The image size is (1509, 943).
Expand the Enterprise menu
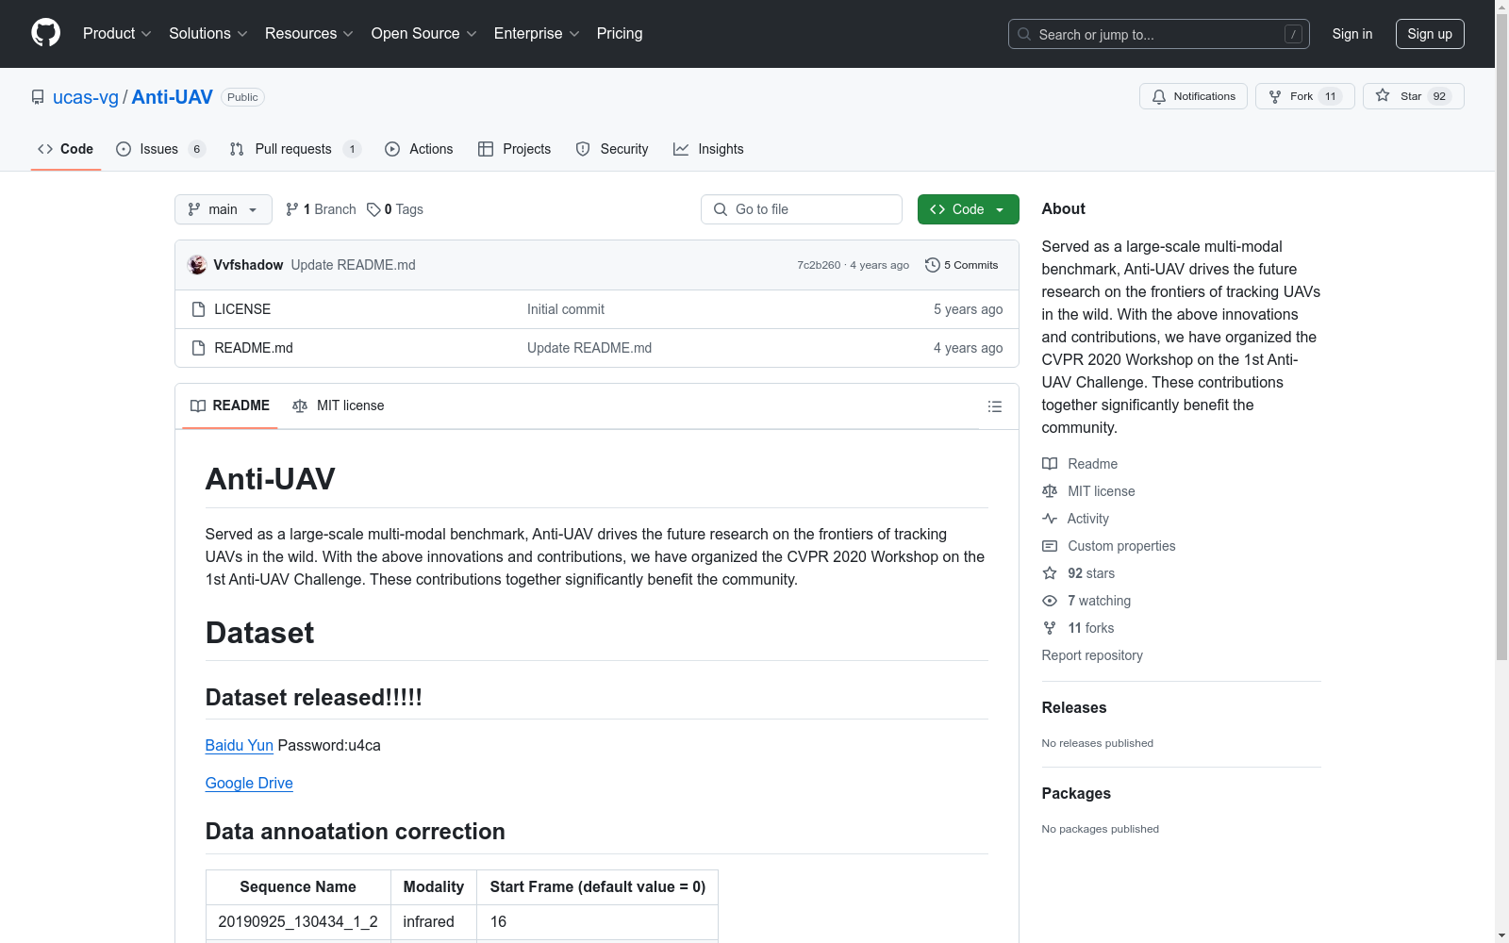pos(537,33)
